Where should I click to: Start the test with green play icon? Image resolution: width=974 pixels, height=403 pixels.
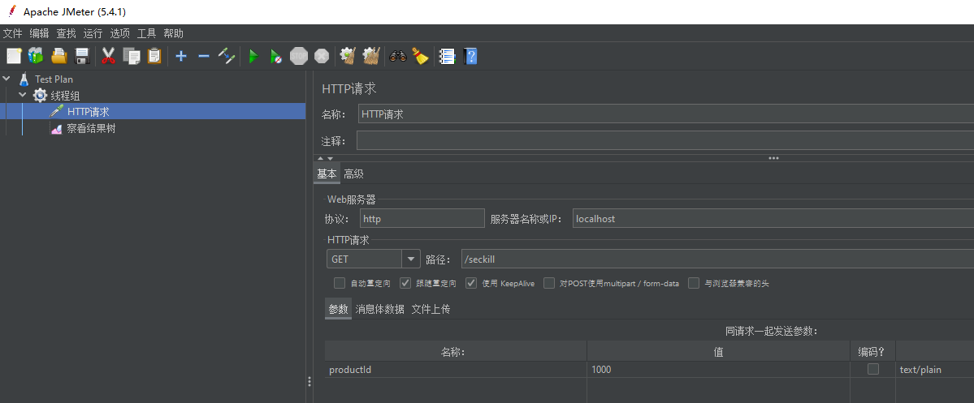(253, 57)
